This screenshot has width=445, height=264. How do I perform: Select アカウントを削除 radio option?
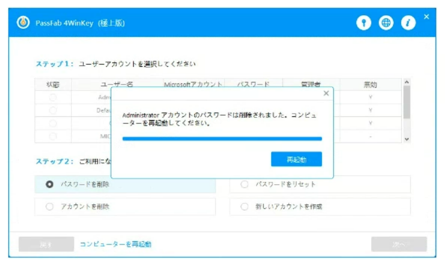click(50, 206)
